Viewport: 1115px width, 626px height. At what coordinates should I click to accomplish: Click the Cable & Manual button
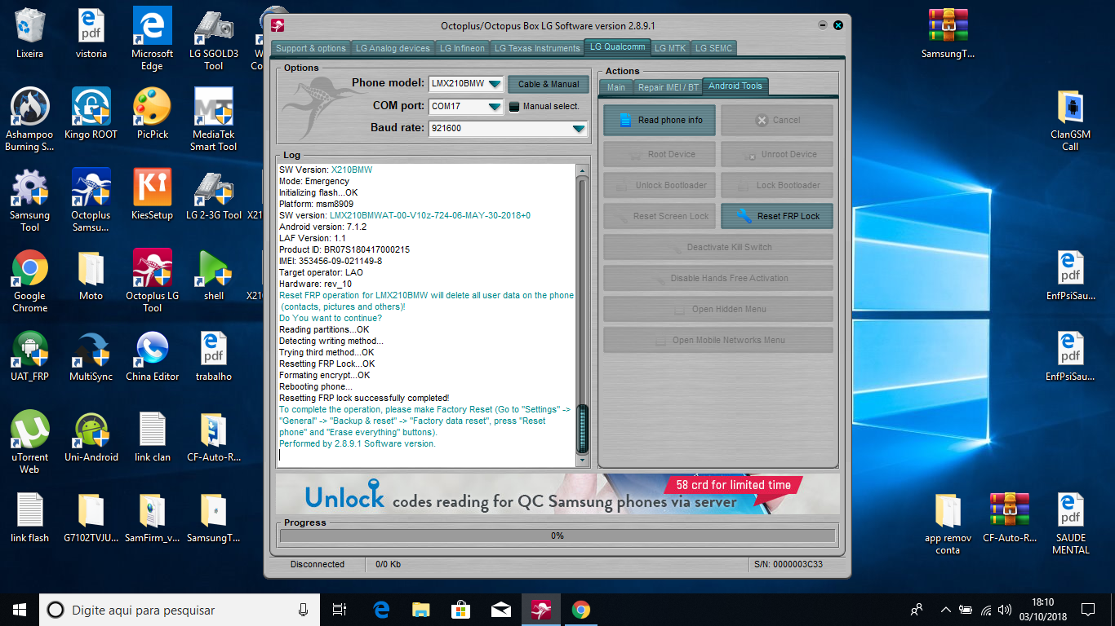tap(549, 84)
